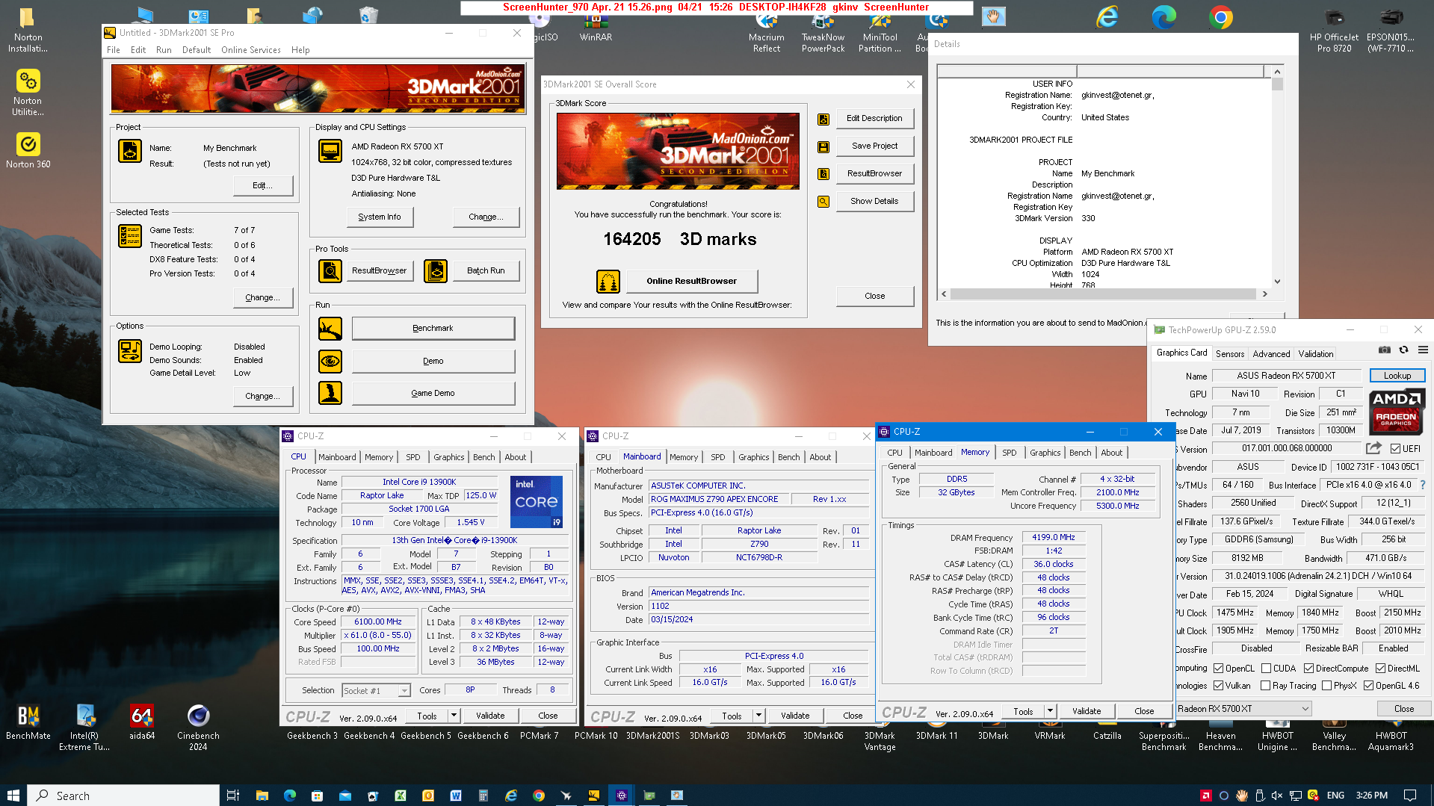
Task: Toggle the PhysX checkbox in GPU-Z
Action: 1327,686
